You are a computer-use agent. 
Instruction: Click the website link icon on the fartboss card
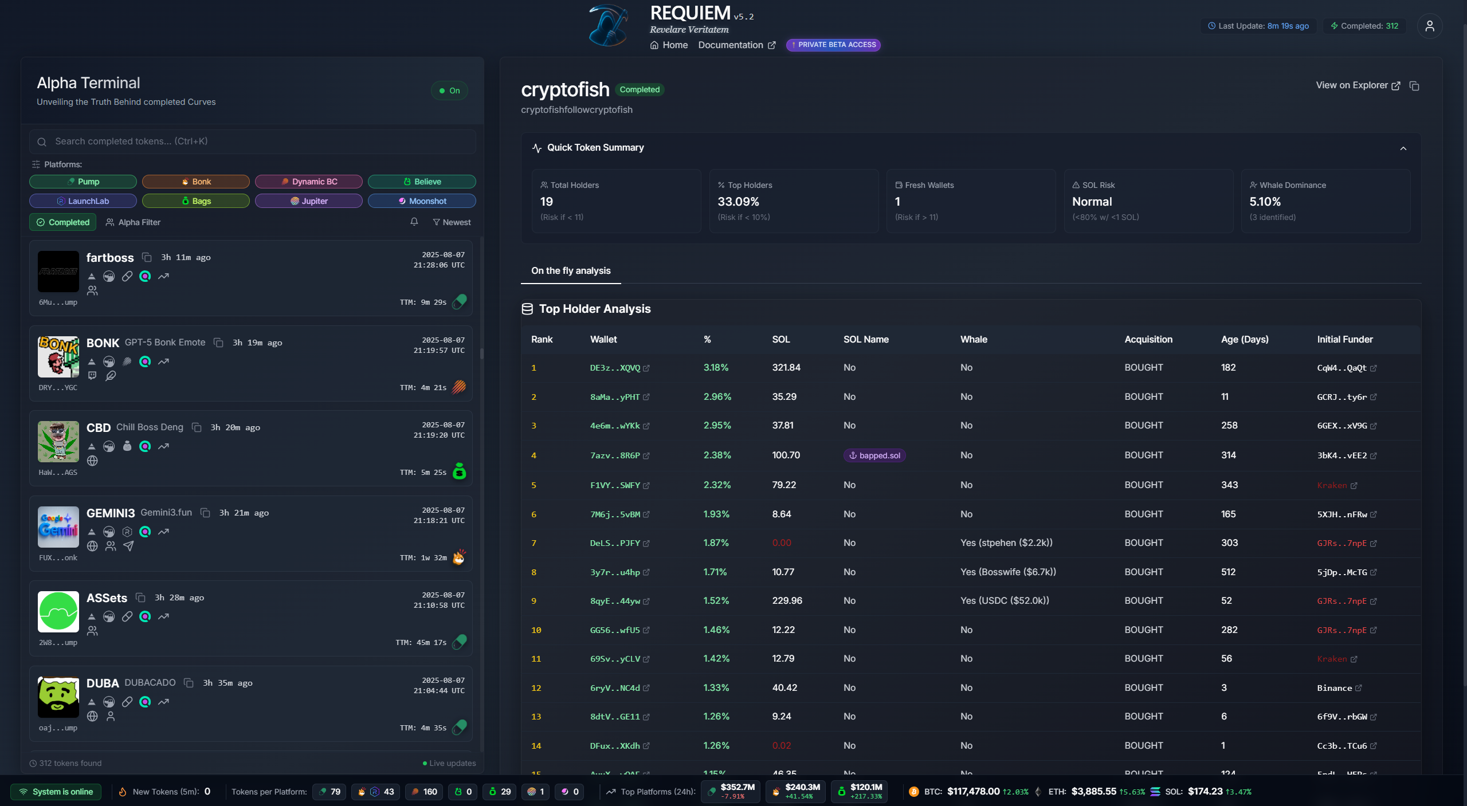127,276
